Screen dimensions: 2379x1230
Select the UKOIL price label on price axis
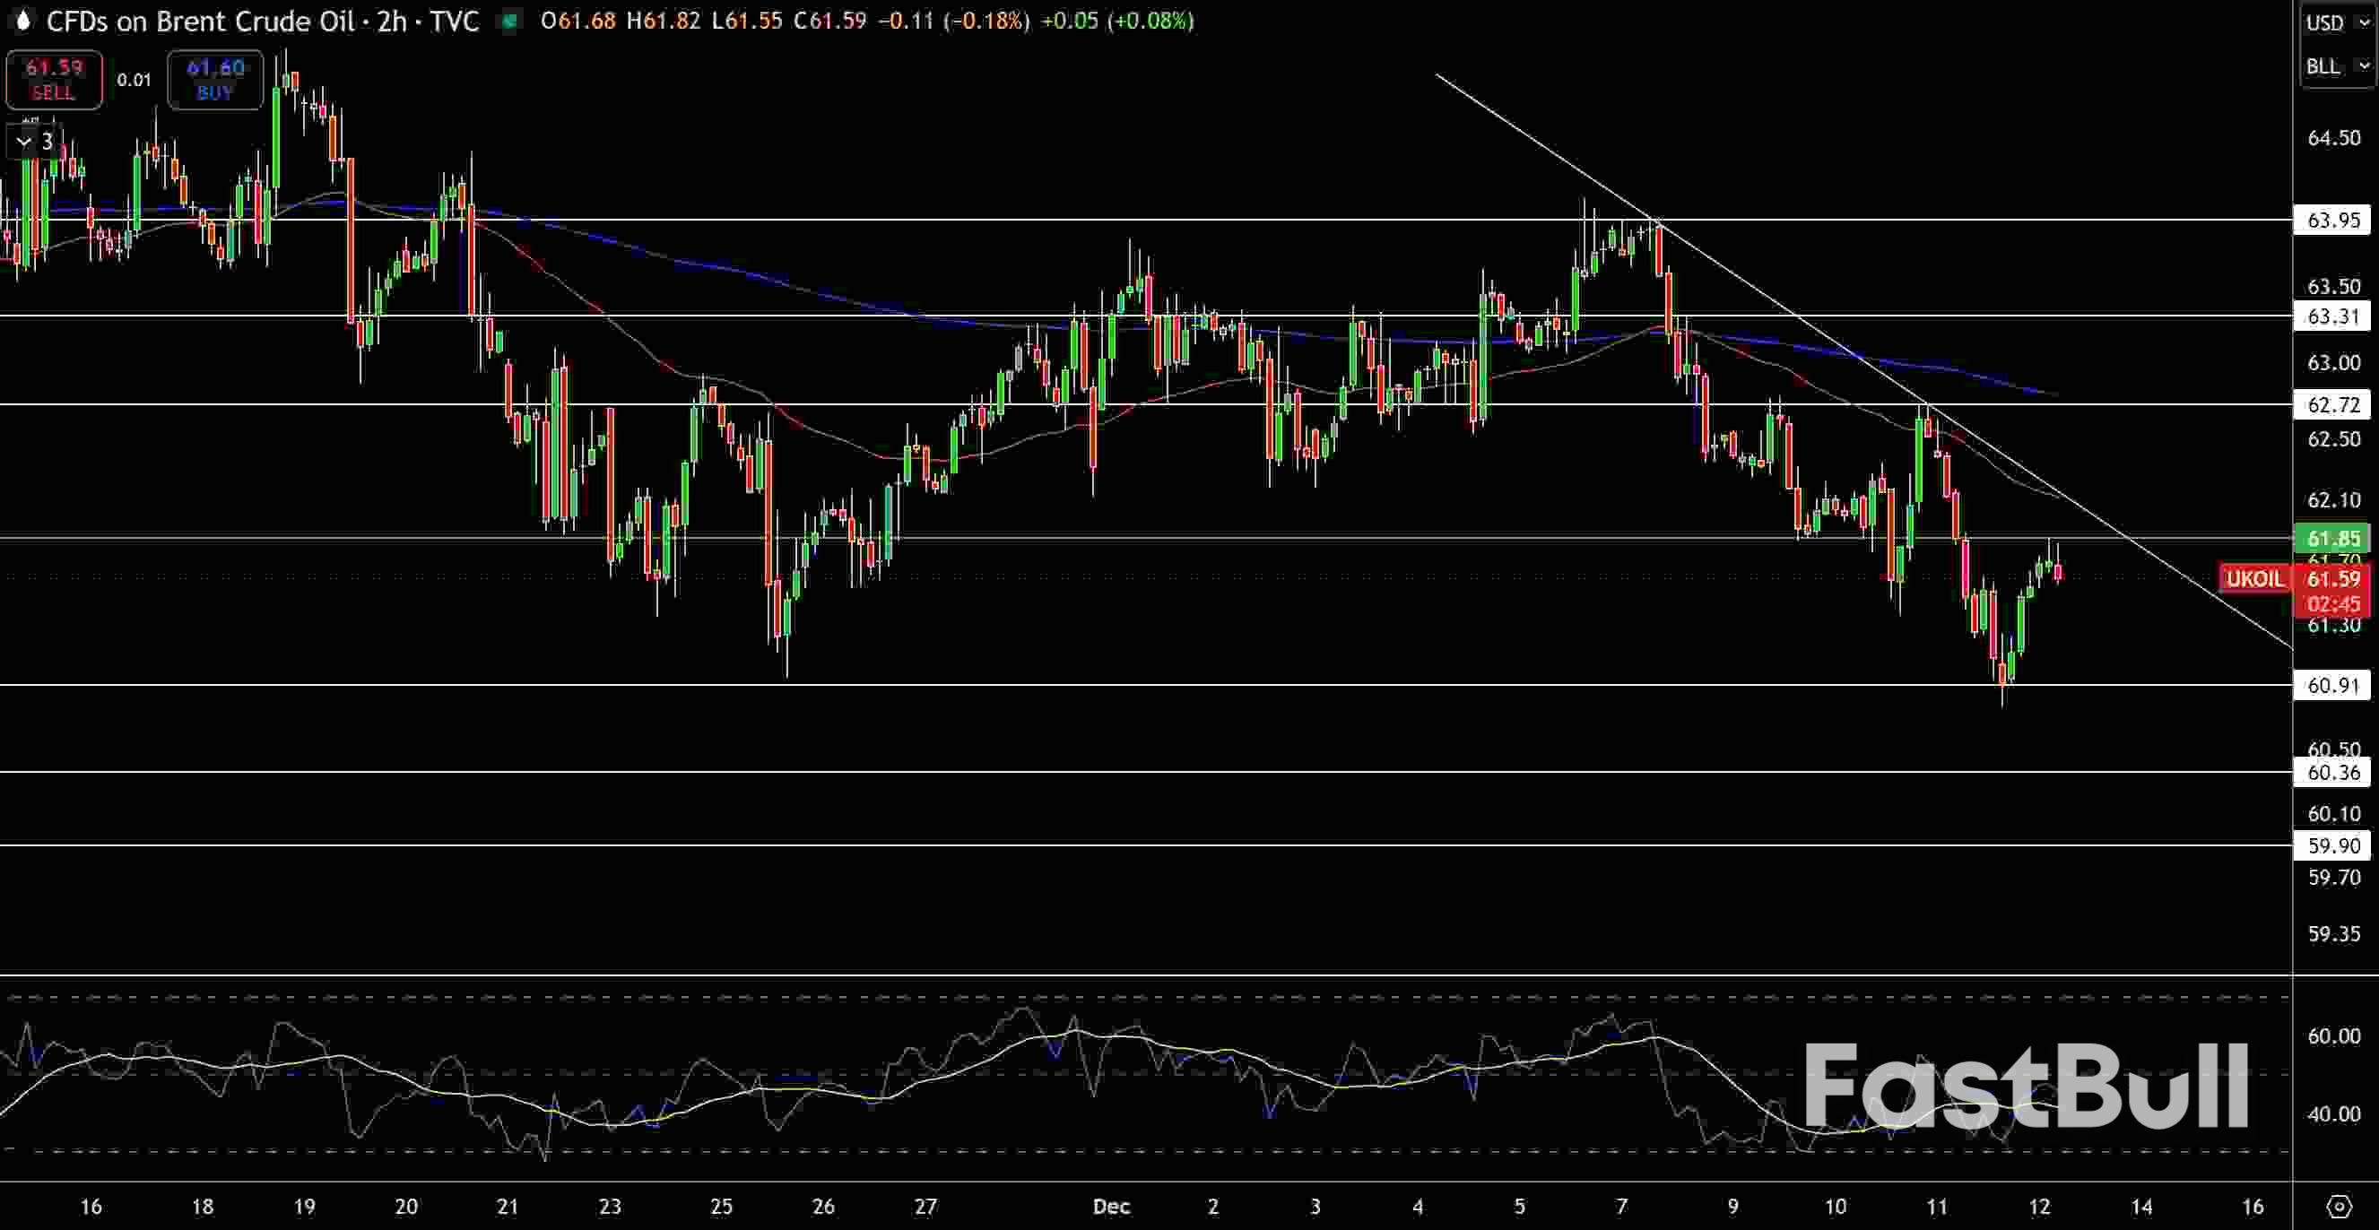point(2257,579)
